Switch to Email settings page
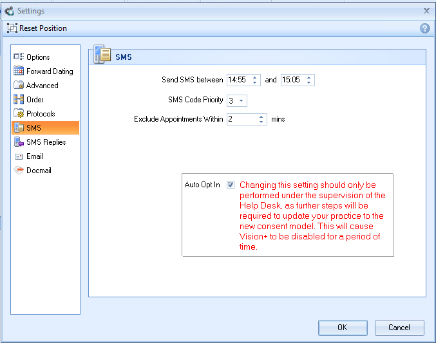Image resolution: width=436 pixels, height=343 pixels. tap(45, 156)
